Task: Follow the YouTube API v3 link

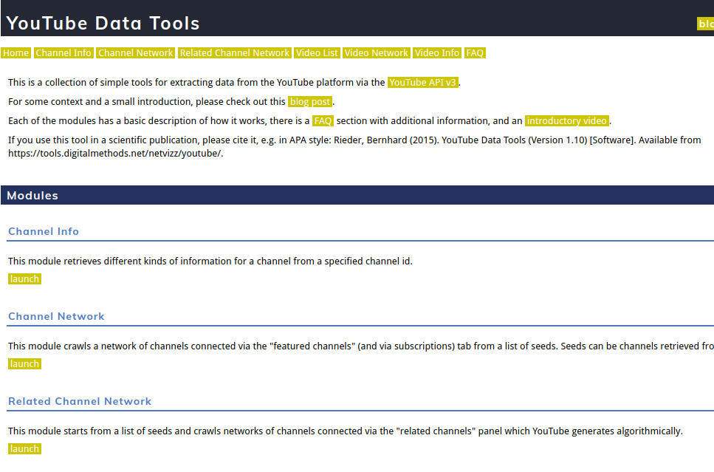Action: (422, 83)
